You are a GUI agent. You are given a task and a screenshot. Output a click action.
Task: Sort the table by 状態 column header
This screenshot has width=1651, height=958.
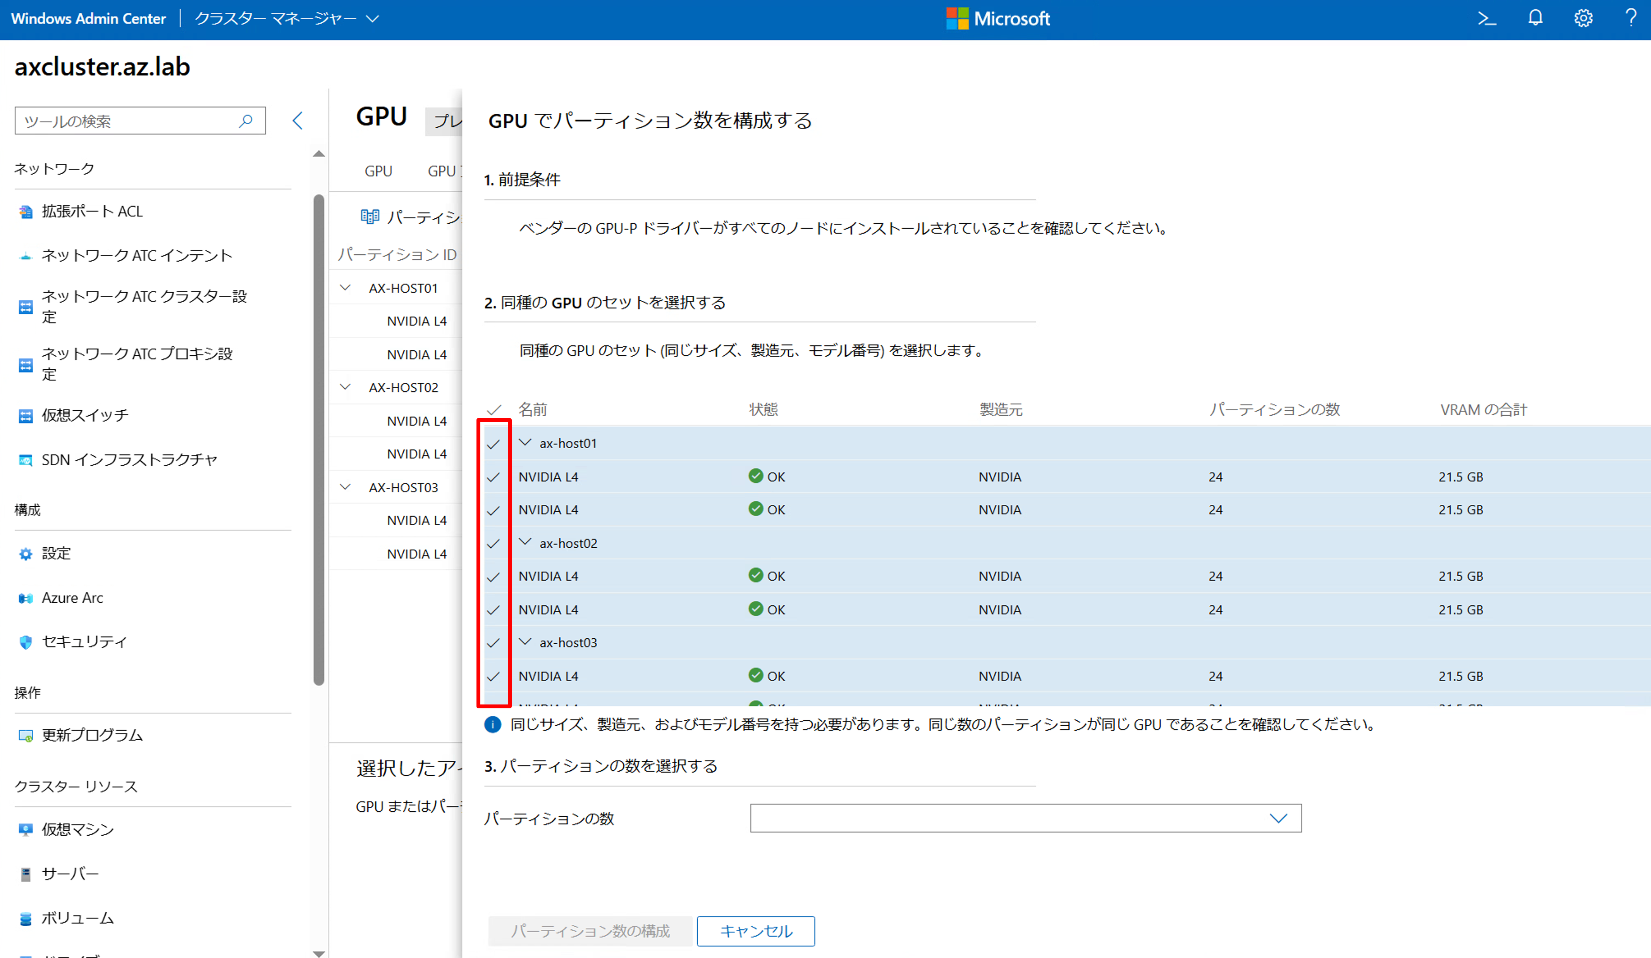click(763, 410)
